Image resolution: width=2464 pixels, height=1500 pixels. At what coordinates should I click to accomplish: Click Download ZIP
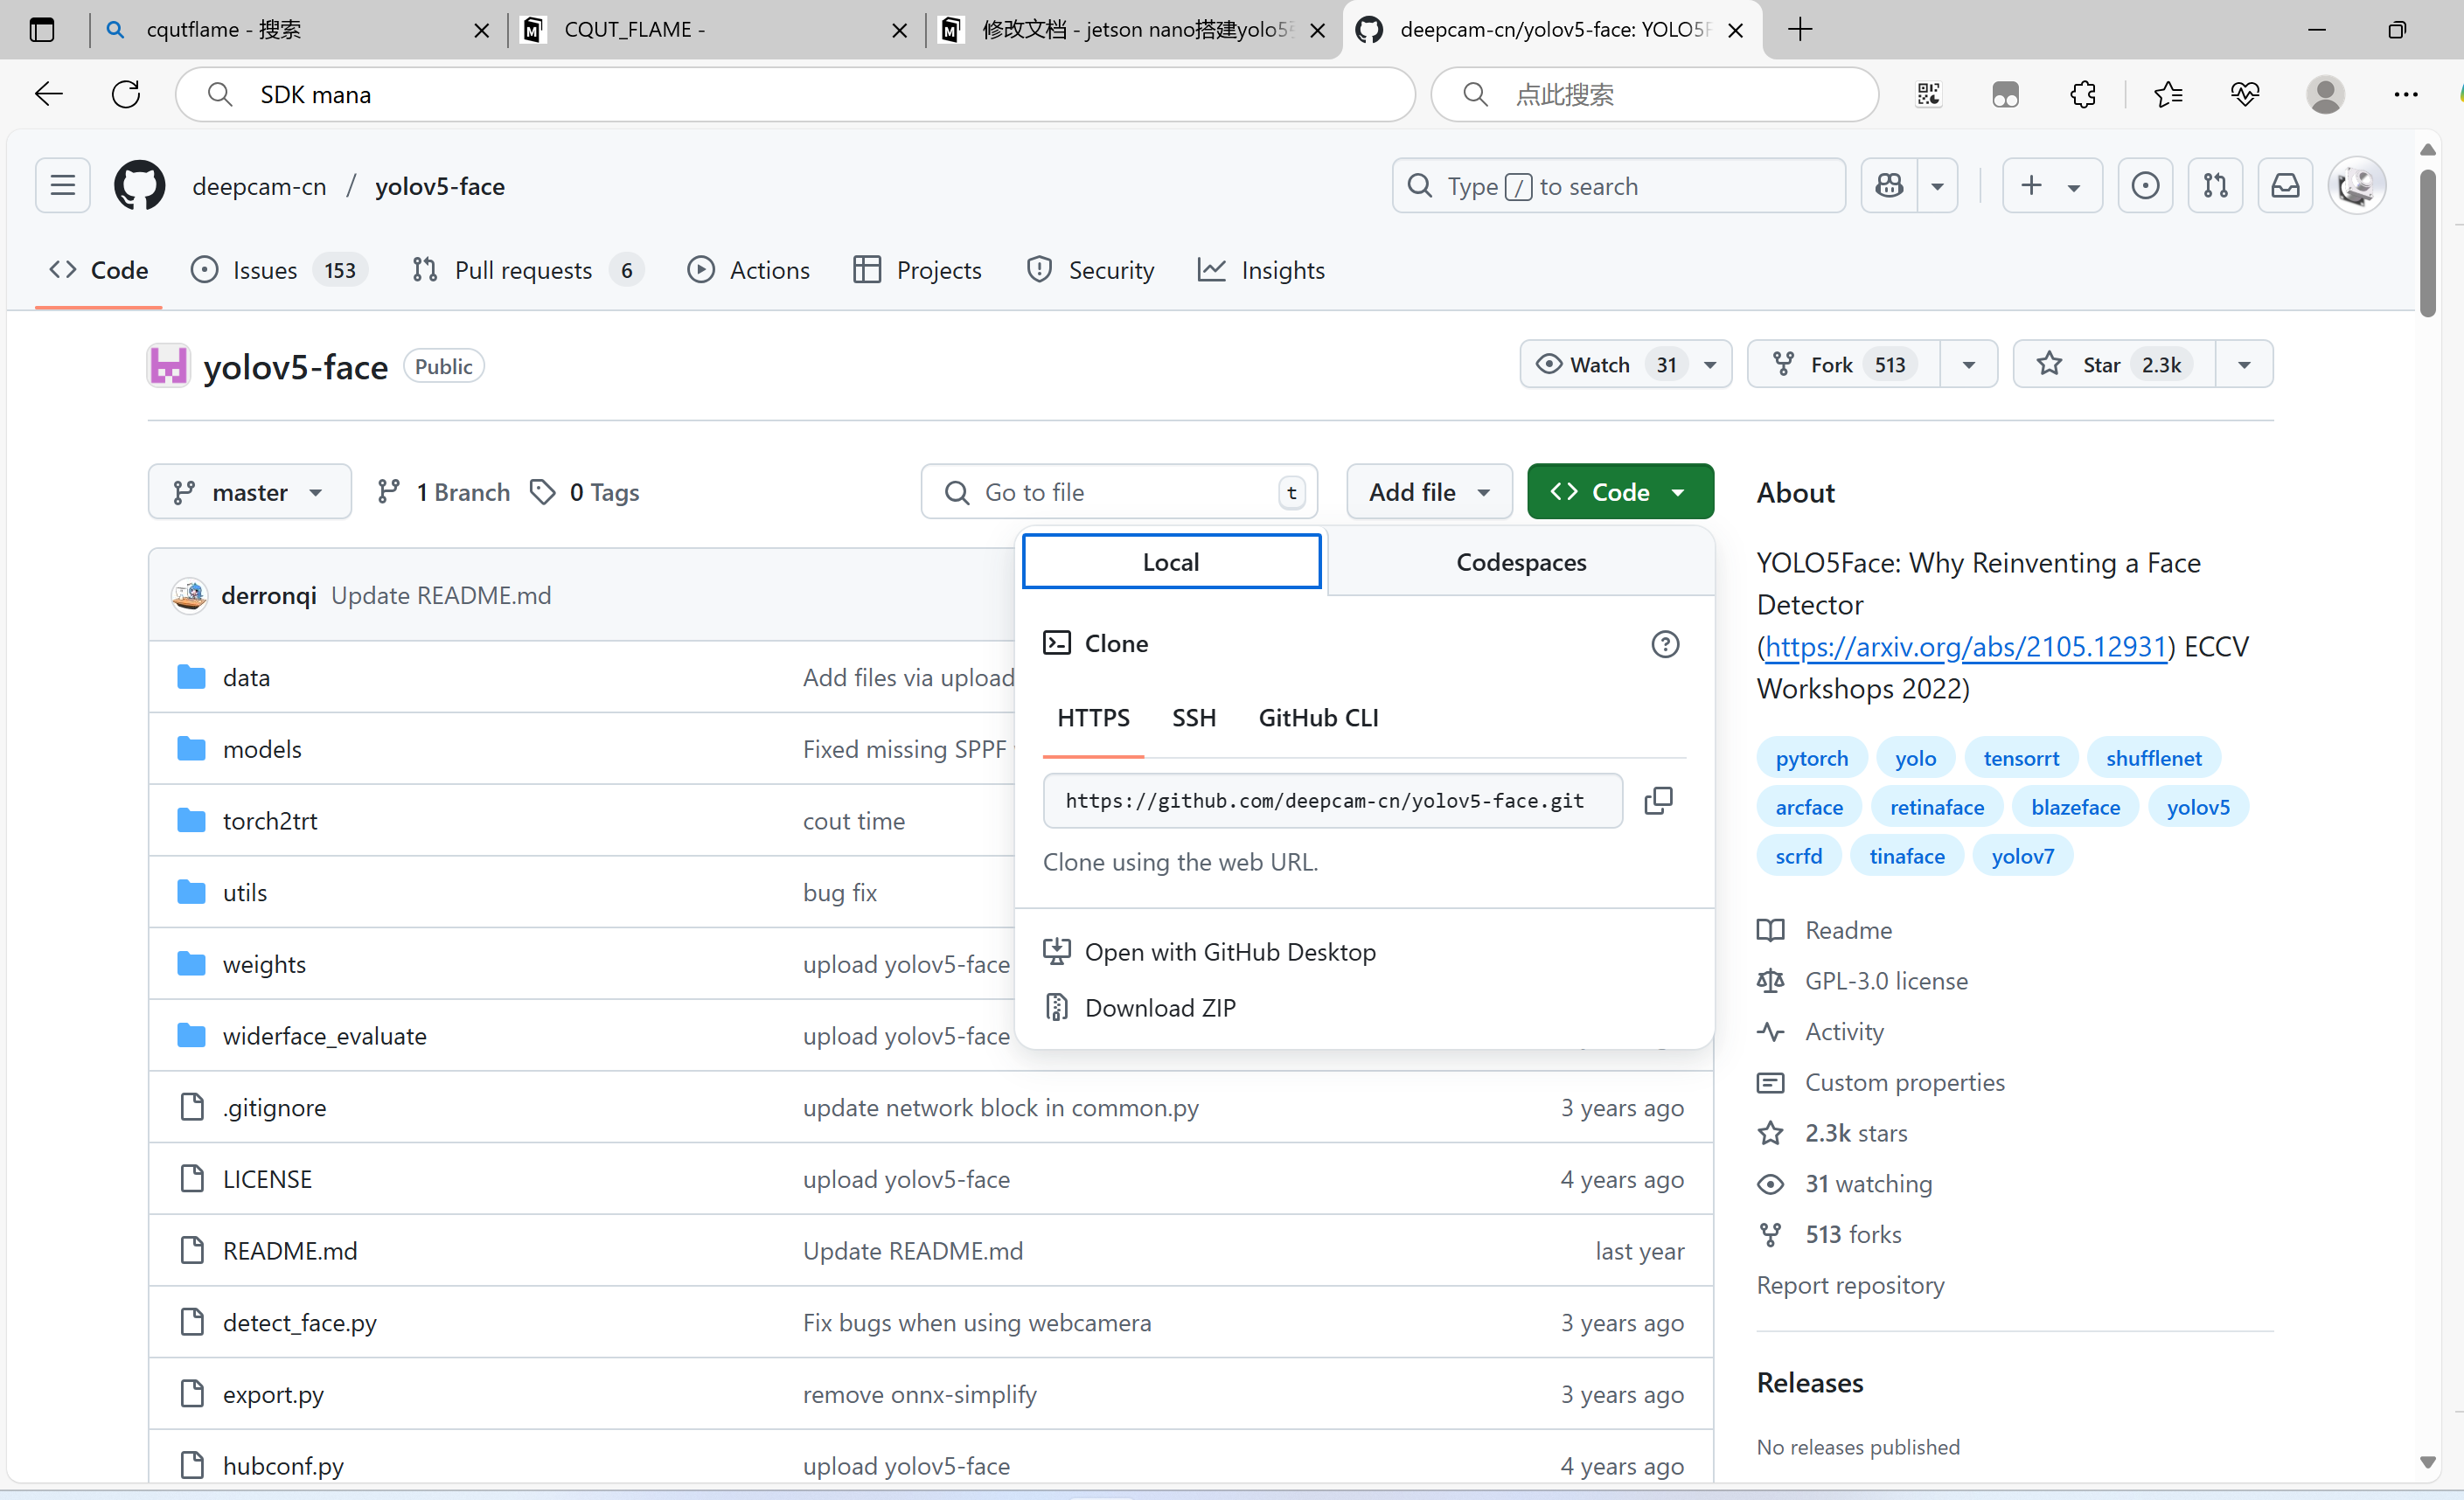[x=1160, y=1007]
